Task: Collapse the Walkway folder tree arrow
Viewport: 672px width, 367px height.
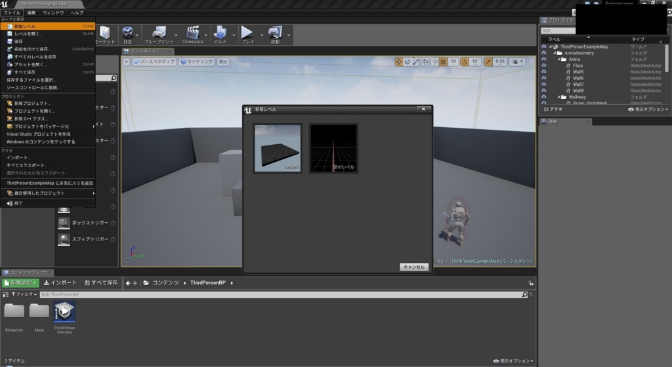Action: pyautogui.click(x=559, y=97)
